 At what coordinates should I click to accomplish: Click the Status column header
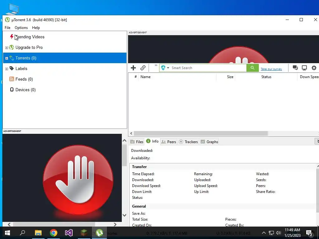click(266, 77)
